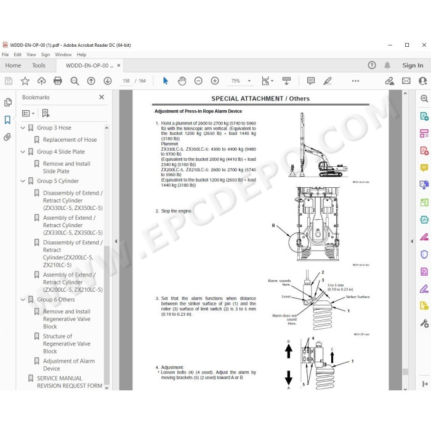
Task: Print the document with printer icon
Action: (58, 81)
